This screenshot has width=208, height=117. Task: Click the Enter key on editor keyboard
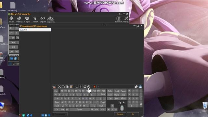coord(103,102)
